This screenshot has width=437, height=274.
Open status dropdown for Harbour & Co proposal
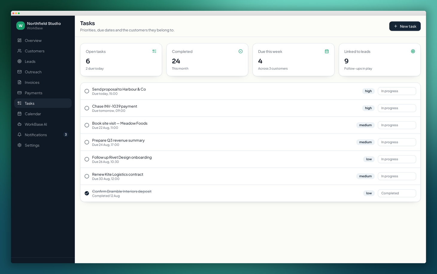[397, 91]
